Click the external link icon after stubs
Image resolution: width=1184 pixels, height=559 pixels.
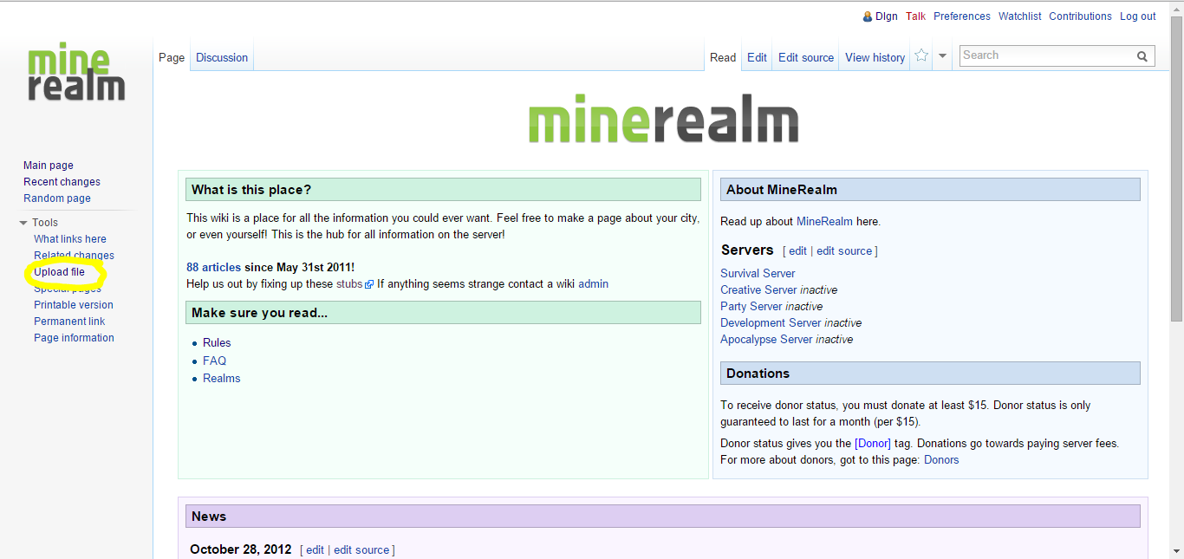[369, 284]
